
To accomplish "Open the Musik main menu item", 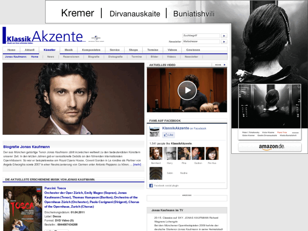I will coord(69,50).
